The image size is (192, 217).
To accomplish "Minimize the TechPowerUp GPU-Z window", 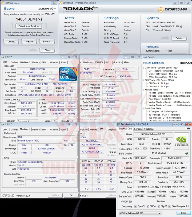I will point(175,124).
